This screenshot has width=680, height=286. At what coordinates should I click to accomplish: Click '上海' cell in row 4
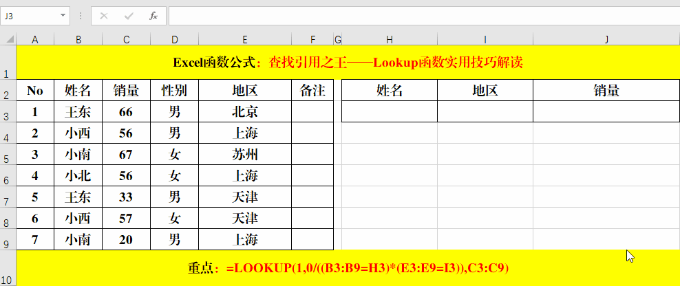click(x=245, y=133)
